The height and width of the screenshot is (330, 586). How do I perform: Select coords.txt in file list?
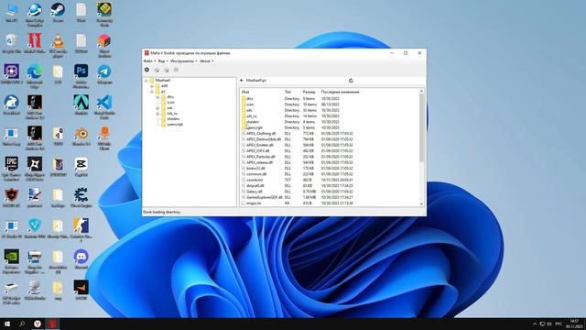click(x=255, y=180)
